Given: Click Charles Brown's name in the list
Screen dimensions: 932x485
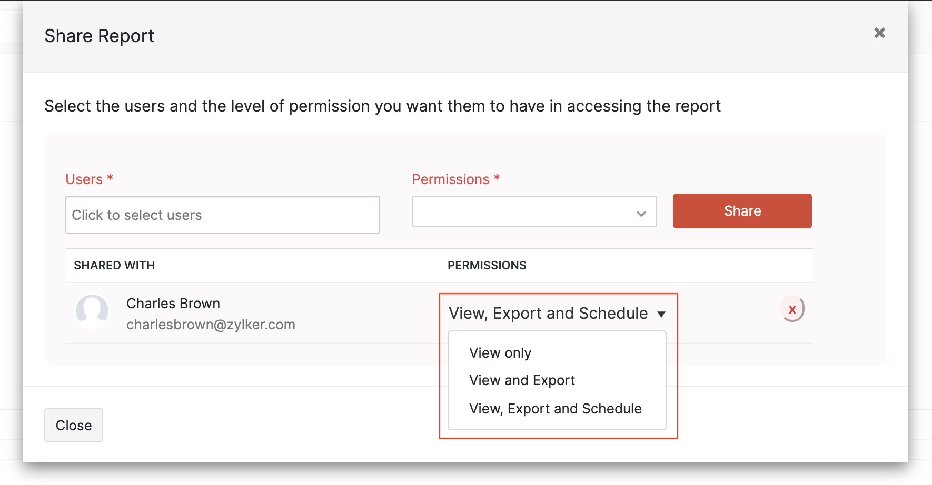Looking at the screenshot, I should click(x=173, y=303).
